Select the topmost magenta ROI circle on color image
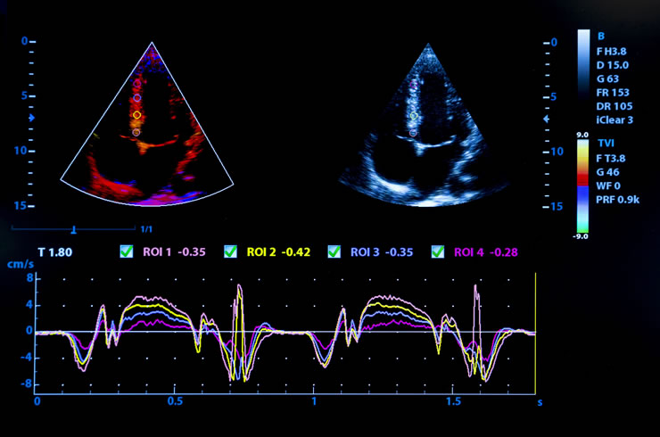Screen dimensions: 660x437 136,85
